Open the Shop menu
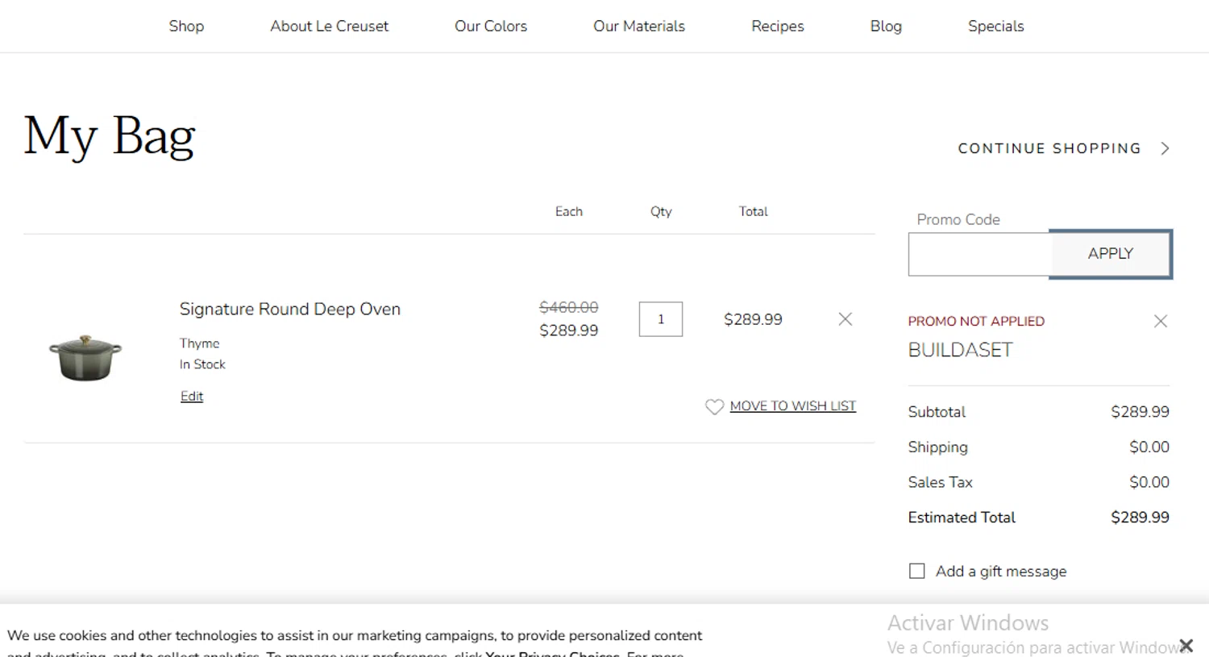Image resolution: width=1209 pixels, height=657 pixels. tap(186, 26)
